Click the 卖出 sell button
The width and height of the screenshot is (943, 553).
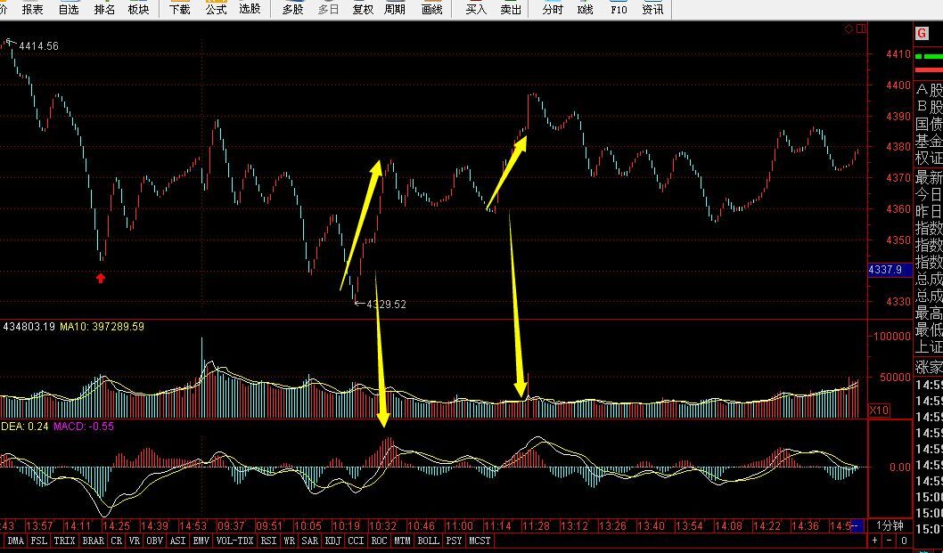click(511, 10)
